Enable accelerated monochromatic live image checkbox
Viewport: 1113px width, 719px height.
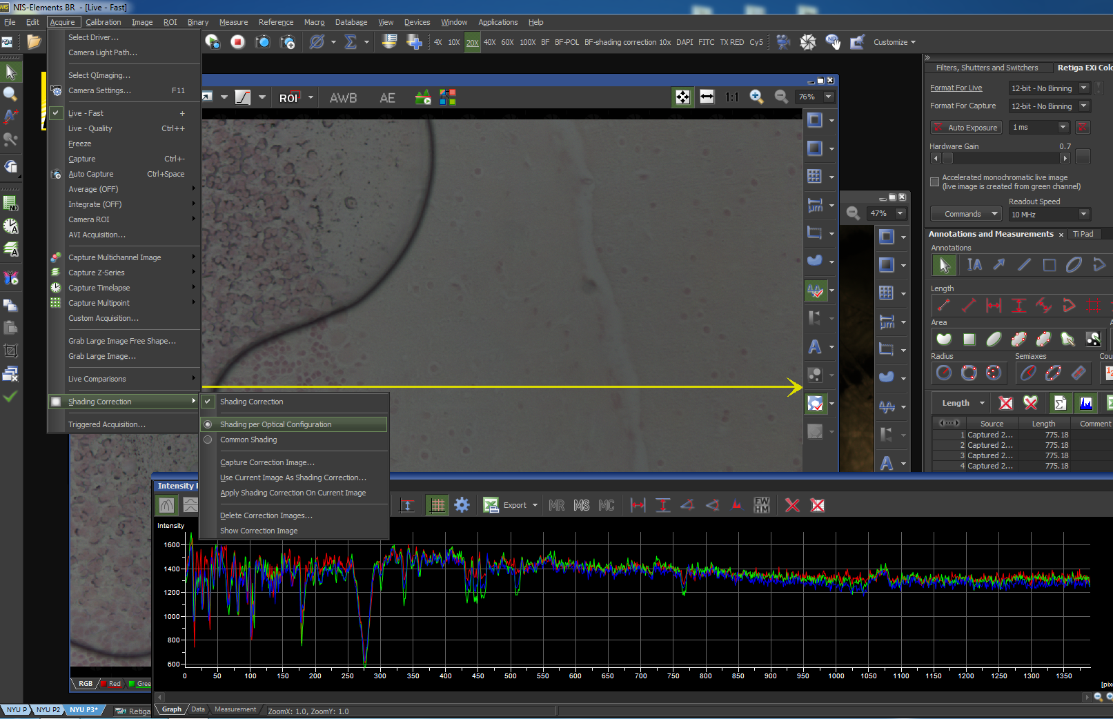click(935, 182)
